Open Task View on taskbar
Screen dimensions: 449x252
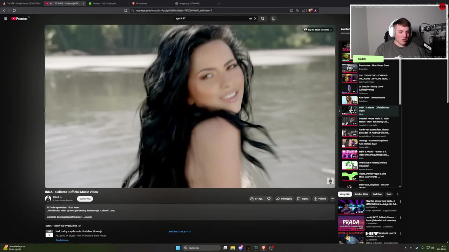[225, 248]
